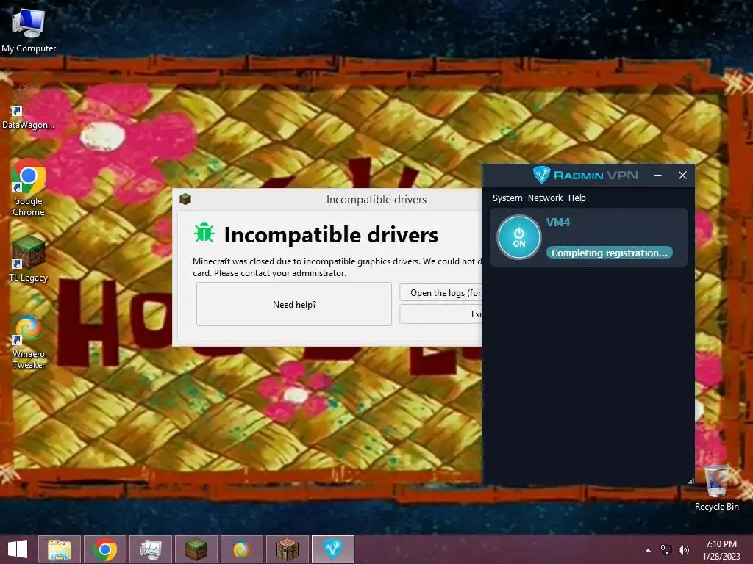Minimize the Radmin VPN window
The height and width of the screenshot is (564, 753).
(x=657, y=176)
